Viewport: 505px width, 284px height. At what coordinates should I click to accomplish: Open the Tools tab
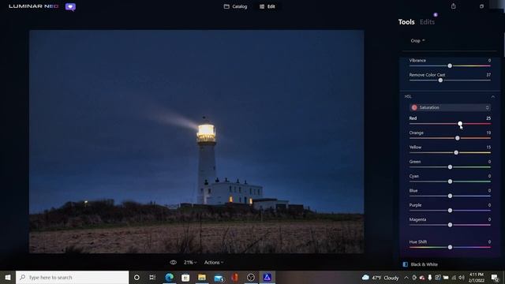click(406, 22)
